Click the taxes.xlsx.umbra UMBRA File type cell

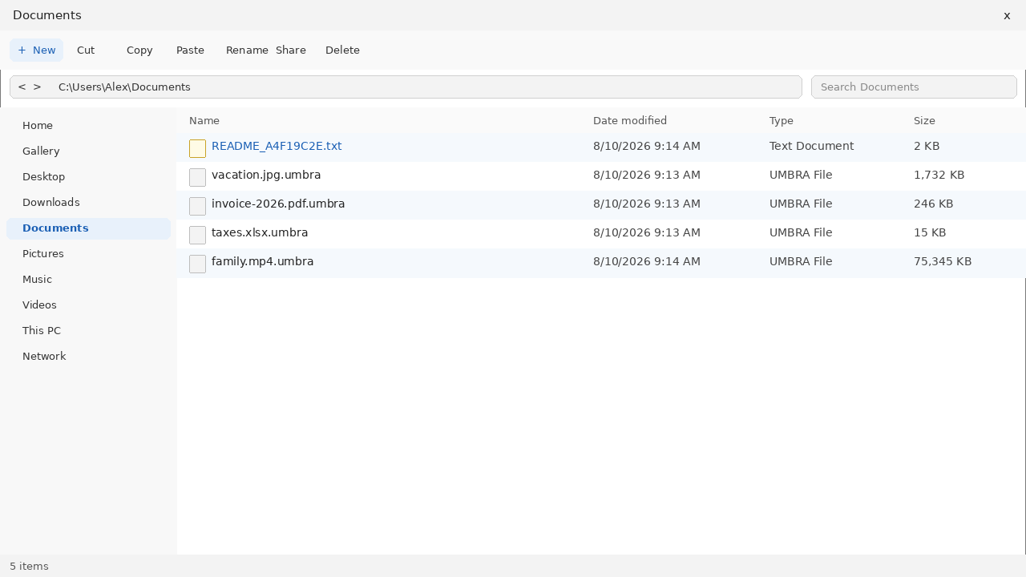(801, 232)
